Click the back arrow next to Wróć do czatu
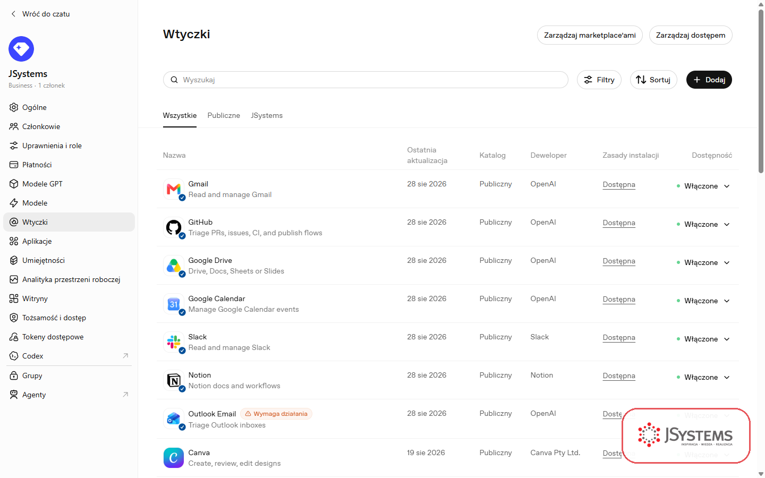The image size is (765, 478). [x=13, y=14]
